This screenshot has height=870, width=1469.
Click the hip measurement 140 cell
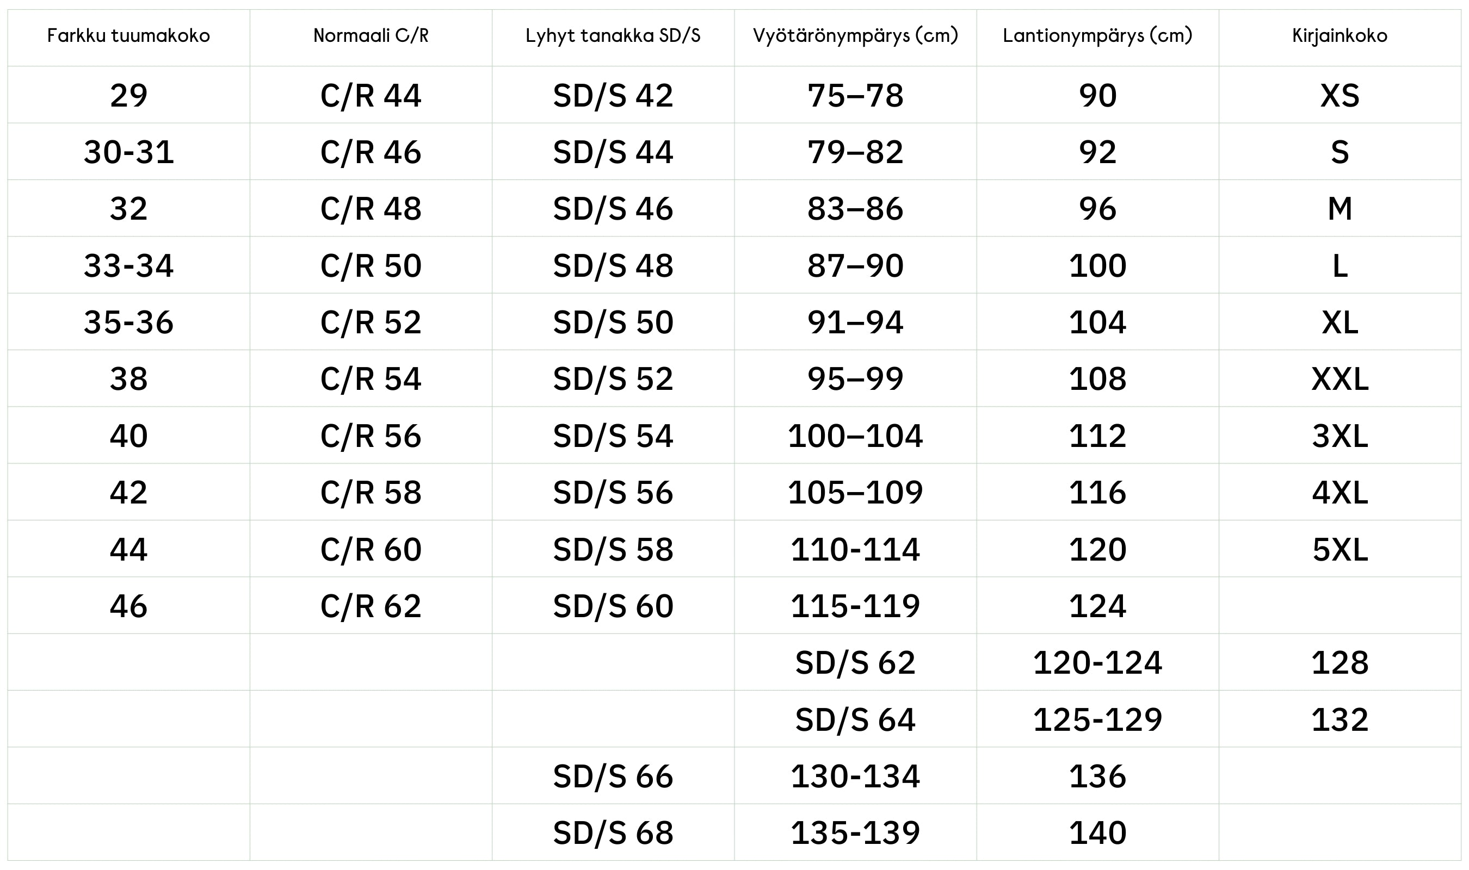click(x=1097, y=832)
